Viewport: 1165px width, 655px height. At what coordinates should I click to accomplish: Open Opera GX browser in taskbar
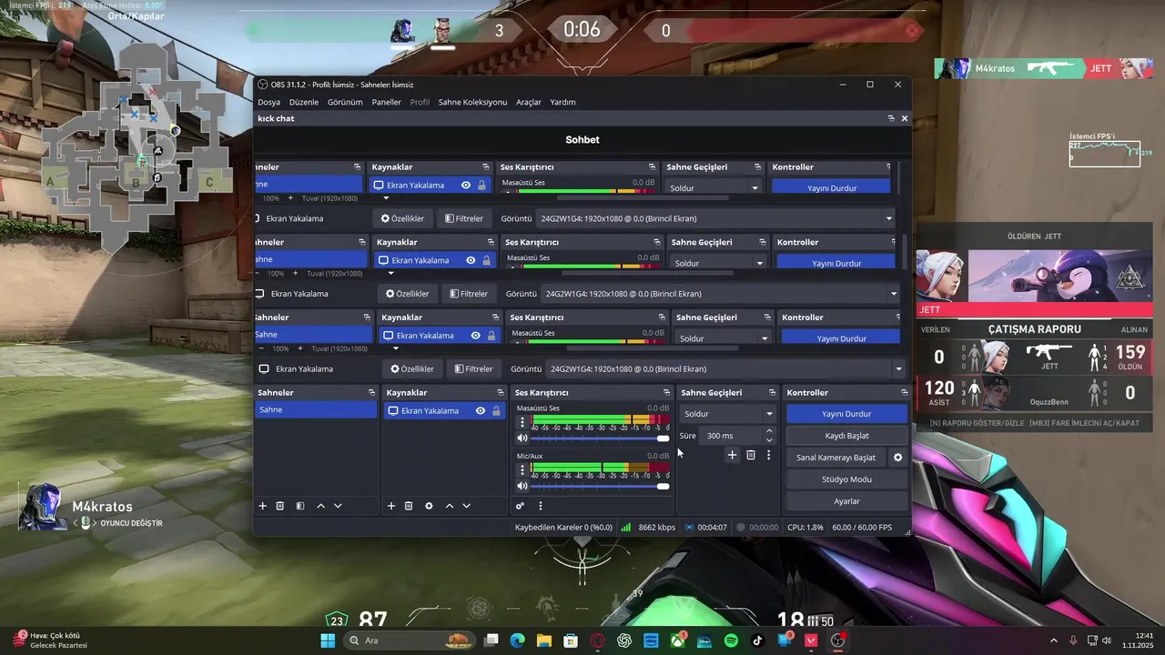click(x=598, y=640)
